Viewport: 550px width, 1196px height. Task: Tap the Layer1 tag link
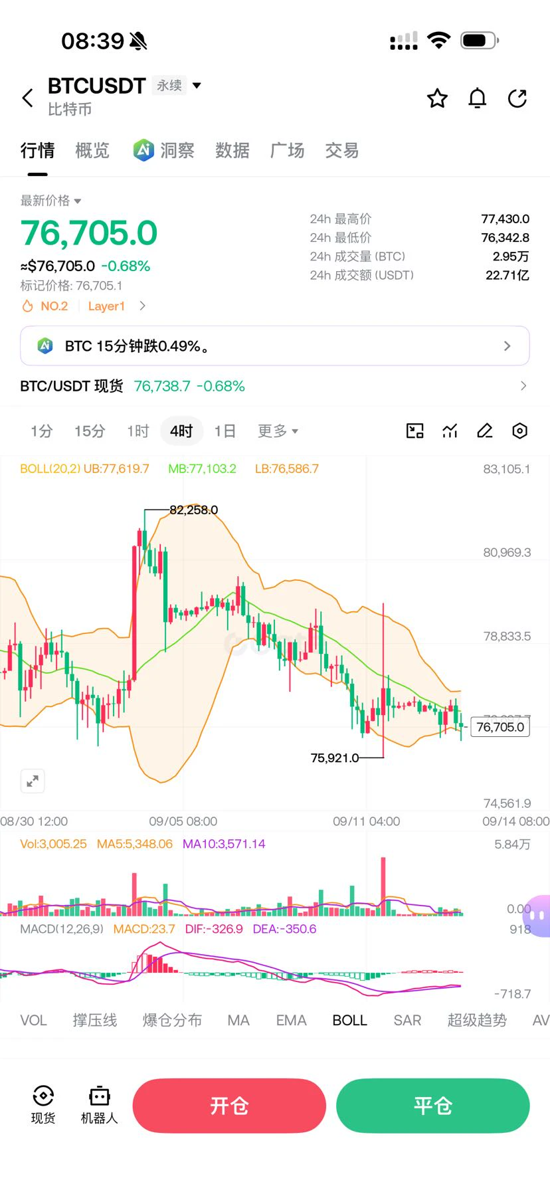click(x=106, y=306)
